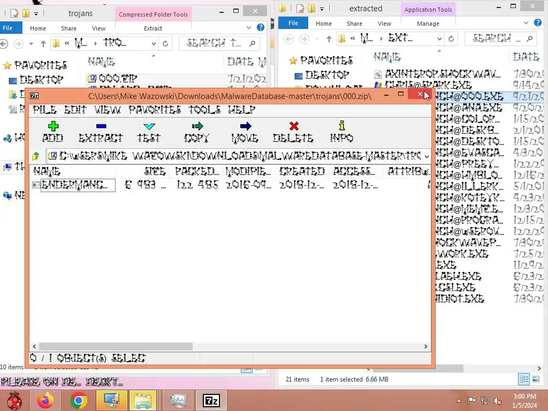
Task: Open the Home tab in trojans window
Action: point(38,28)
